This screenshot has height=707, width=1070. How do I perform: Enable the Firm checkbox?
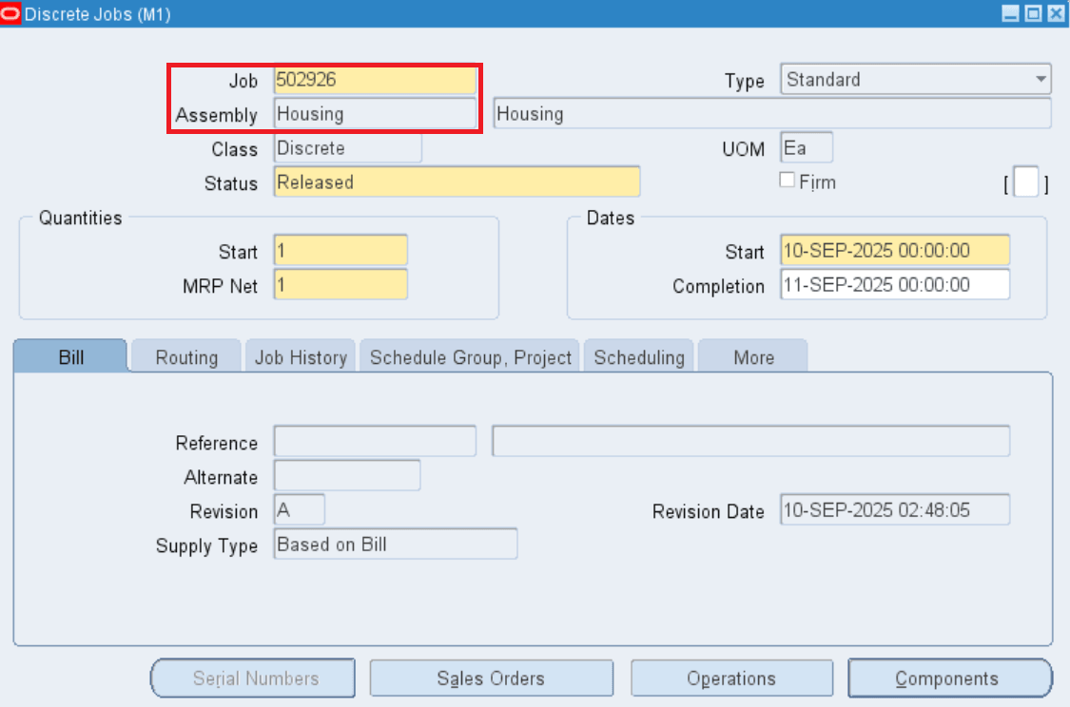[x=787, y=181]
